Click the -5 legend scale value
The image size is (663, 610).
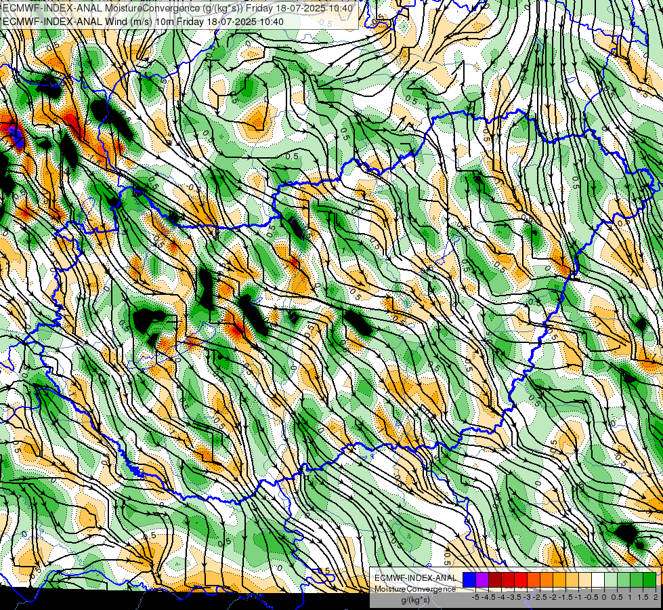click(x=475, y=597)
